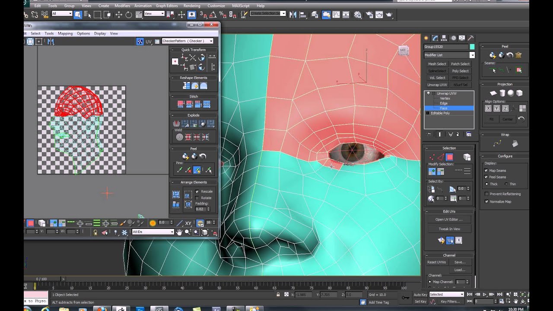Select the Move tool in main toolbar
The height and width of the screenshot is (311, 553).
[118, 14]
